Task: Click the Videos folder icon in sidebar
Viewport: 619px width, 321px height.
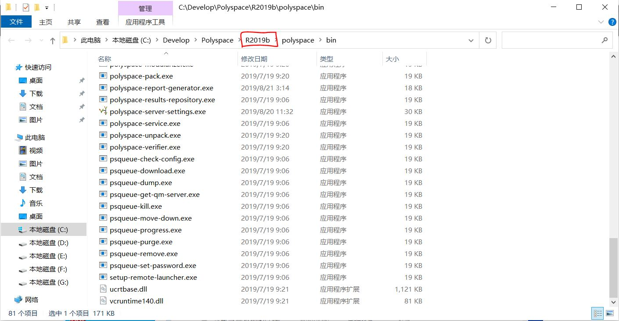Action: click(x=23, y=150)
